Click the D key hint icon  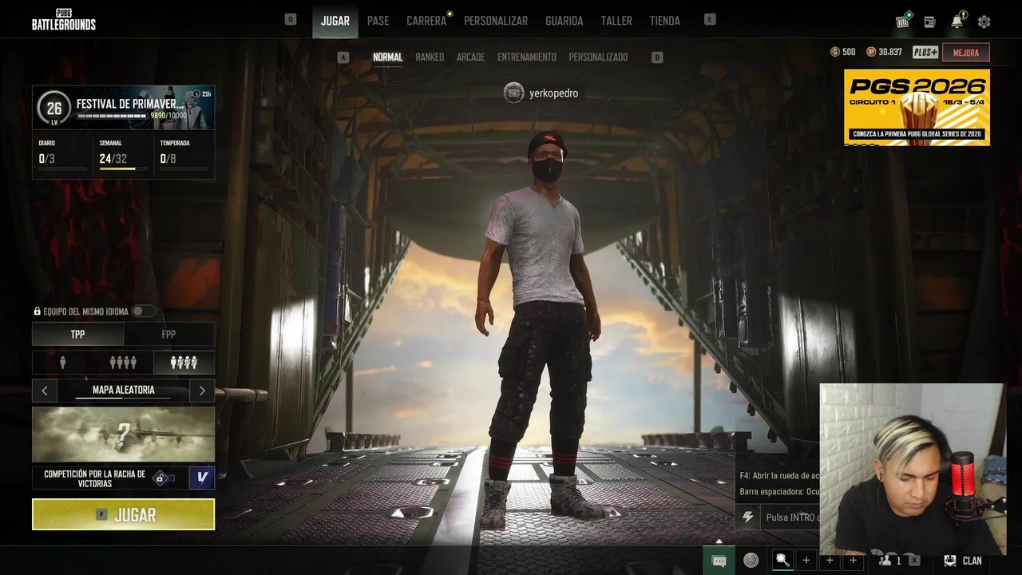click(657, 57)
